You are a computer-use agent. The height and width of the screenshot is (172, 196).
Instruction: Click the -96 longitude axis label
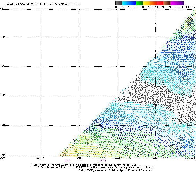coord(117,158)
